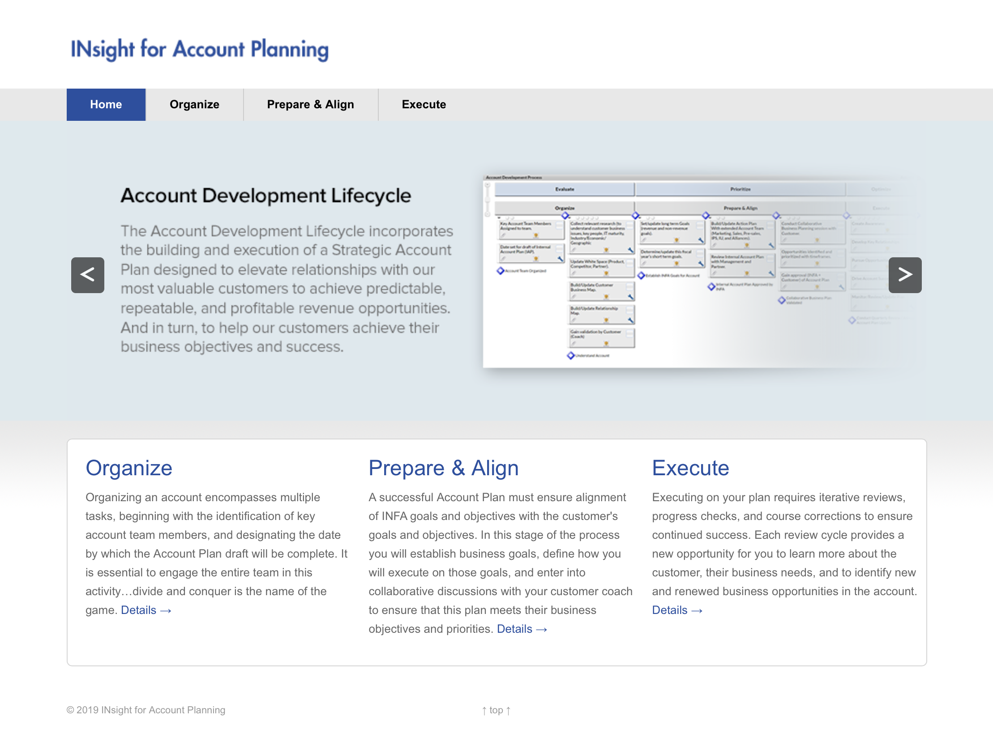Open Details link under Prepare & Align
This screenshot has height=733, width=993.
[x=522, y=629]
